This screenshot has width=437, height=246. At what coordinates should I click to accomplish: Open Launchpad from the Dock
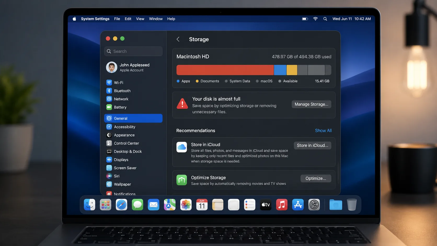106,205
